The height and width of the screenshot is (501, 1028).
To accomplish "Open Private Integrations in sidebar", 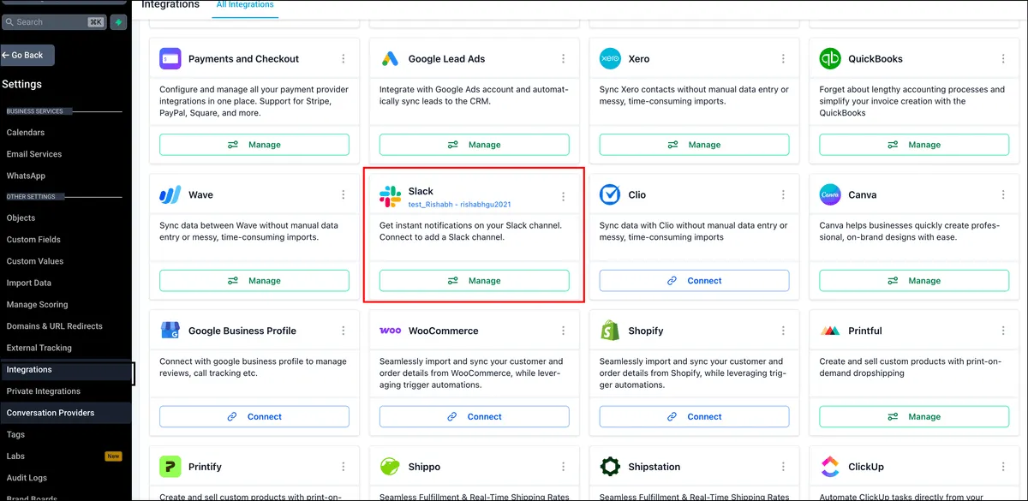I will coord(44,391).
